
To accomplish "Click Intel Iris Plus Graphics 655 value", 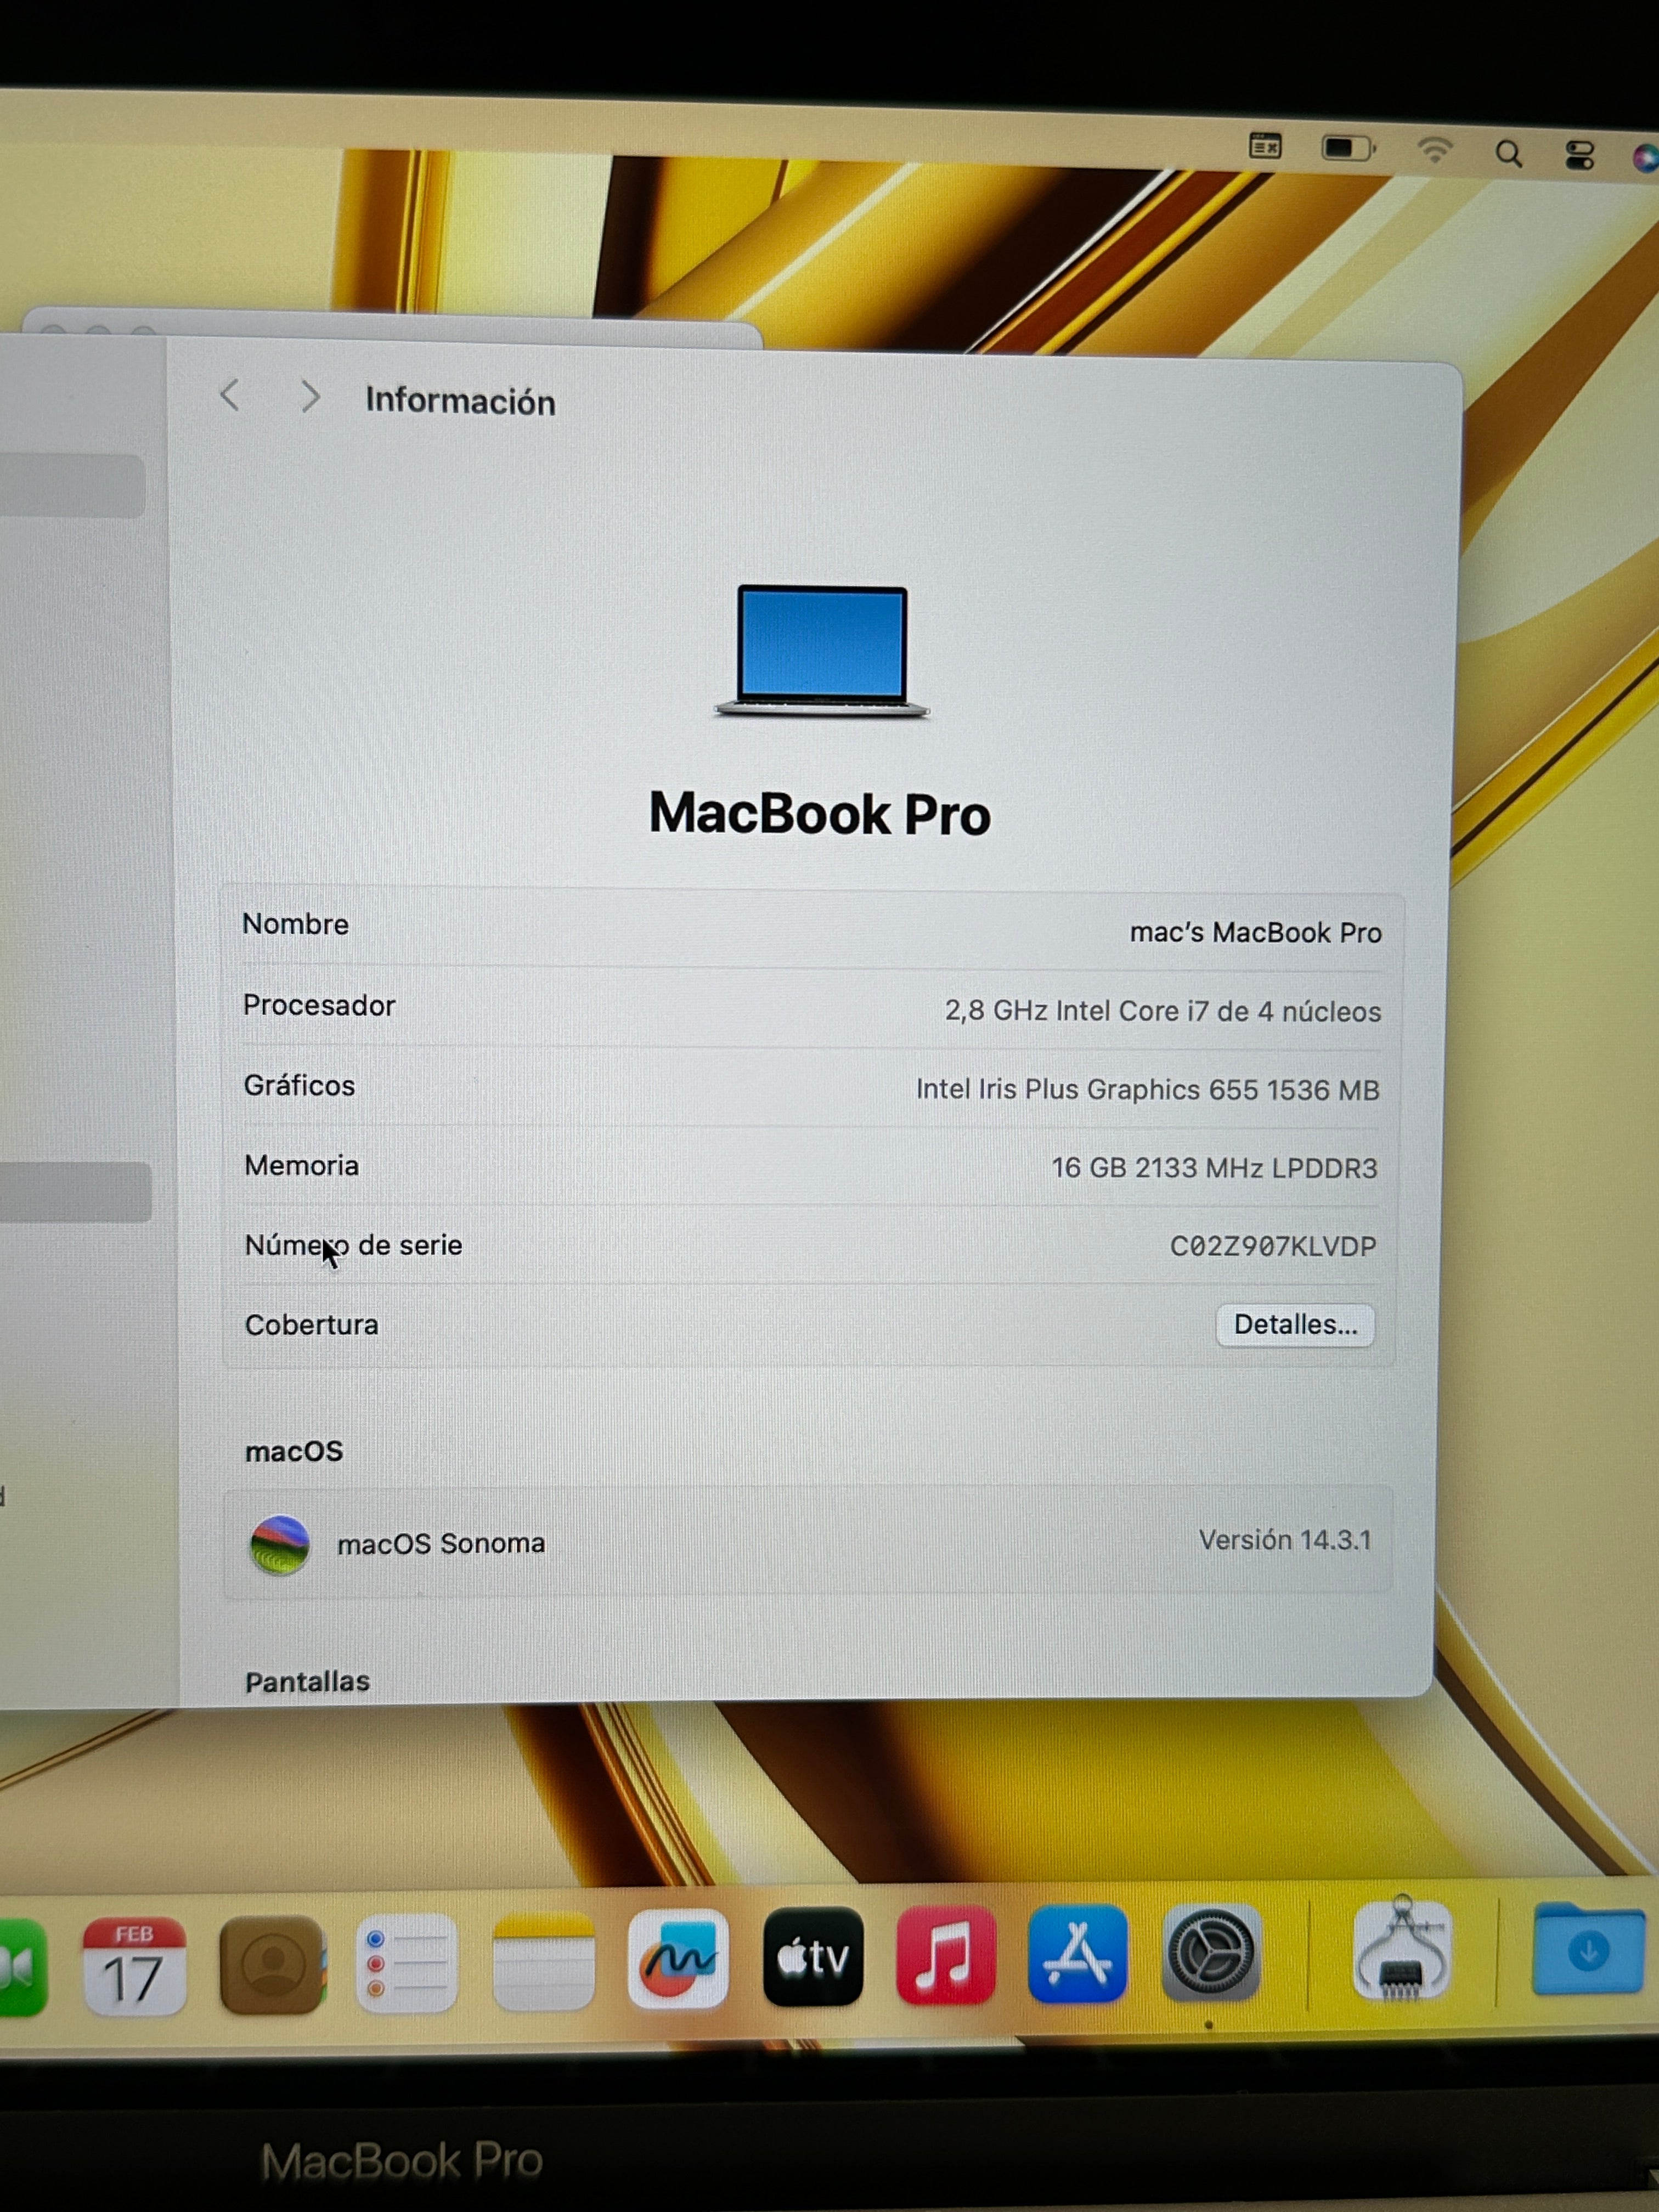I will (1148, 1090).
